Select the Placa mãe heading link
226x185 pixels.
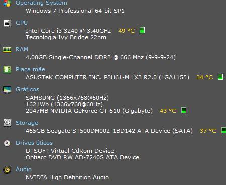30,69
